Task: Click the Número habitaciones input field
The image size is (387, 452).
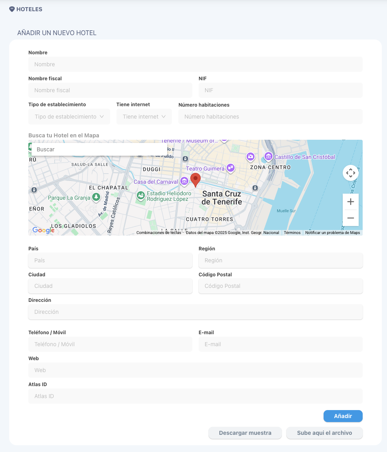Action: click(271, 117)
